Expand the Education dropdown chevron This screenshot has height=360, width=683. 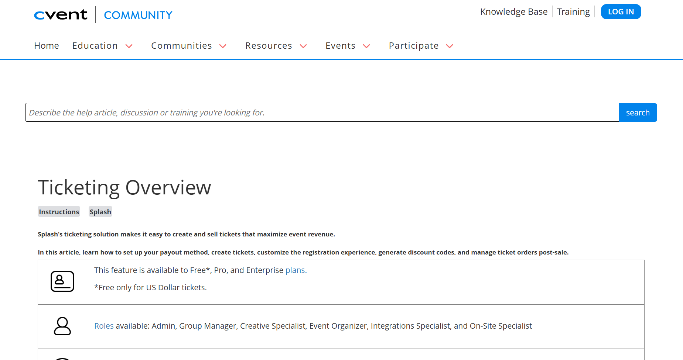(x=129, y=46)
